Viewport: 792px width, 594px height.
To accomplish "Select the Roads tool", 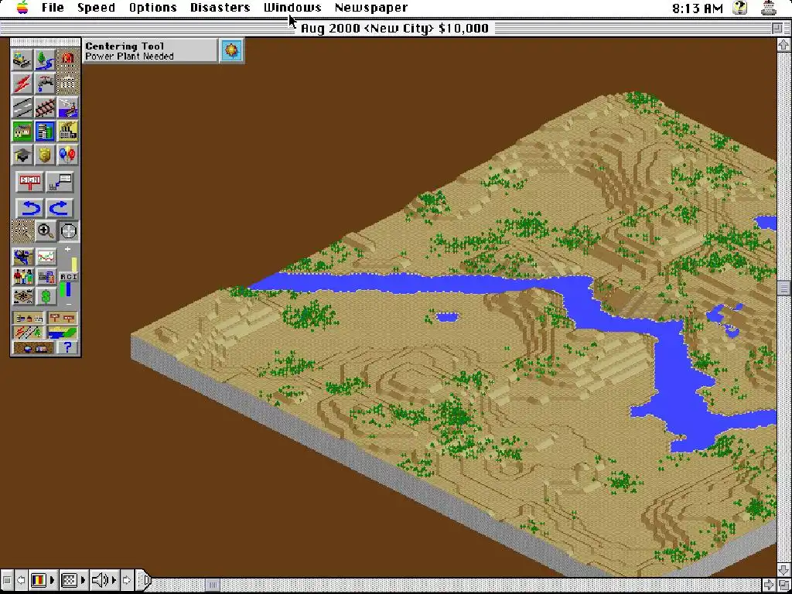I will point(22,107).
